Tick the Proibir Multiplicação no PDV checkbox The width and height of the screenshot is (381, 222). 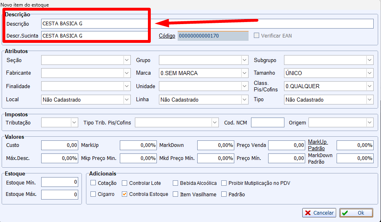pos(224,183)
